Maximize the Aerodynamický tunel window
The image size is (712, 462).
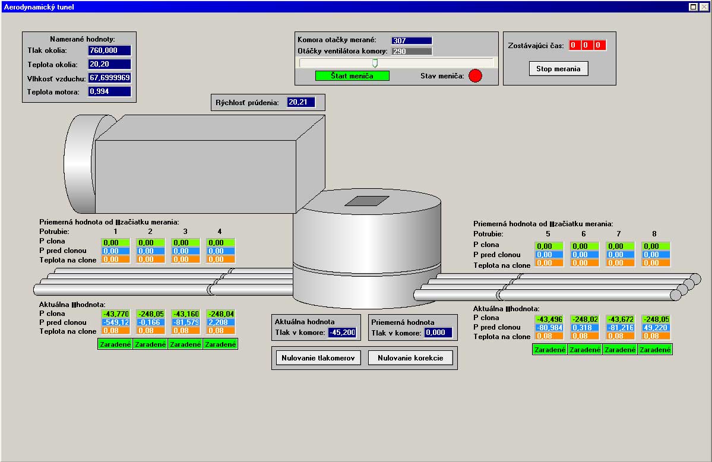point(692,7)
